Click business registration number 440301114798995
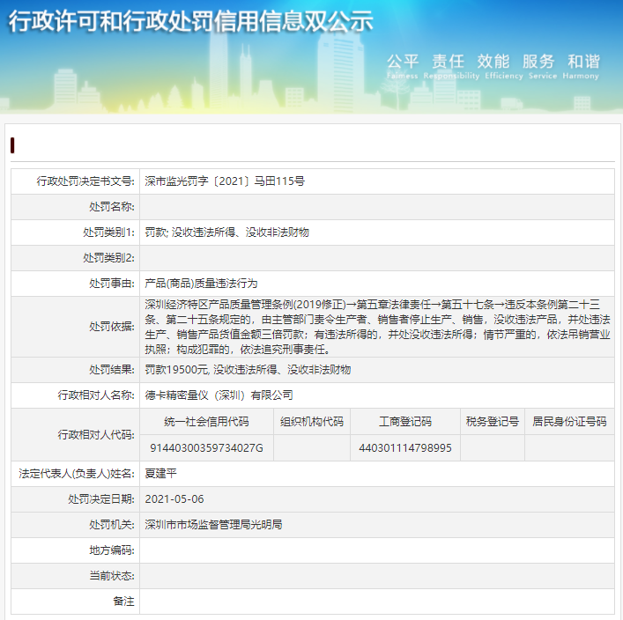This screenshot has width=623, height=620. (405, 447)
